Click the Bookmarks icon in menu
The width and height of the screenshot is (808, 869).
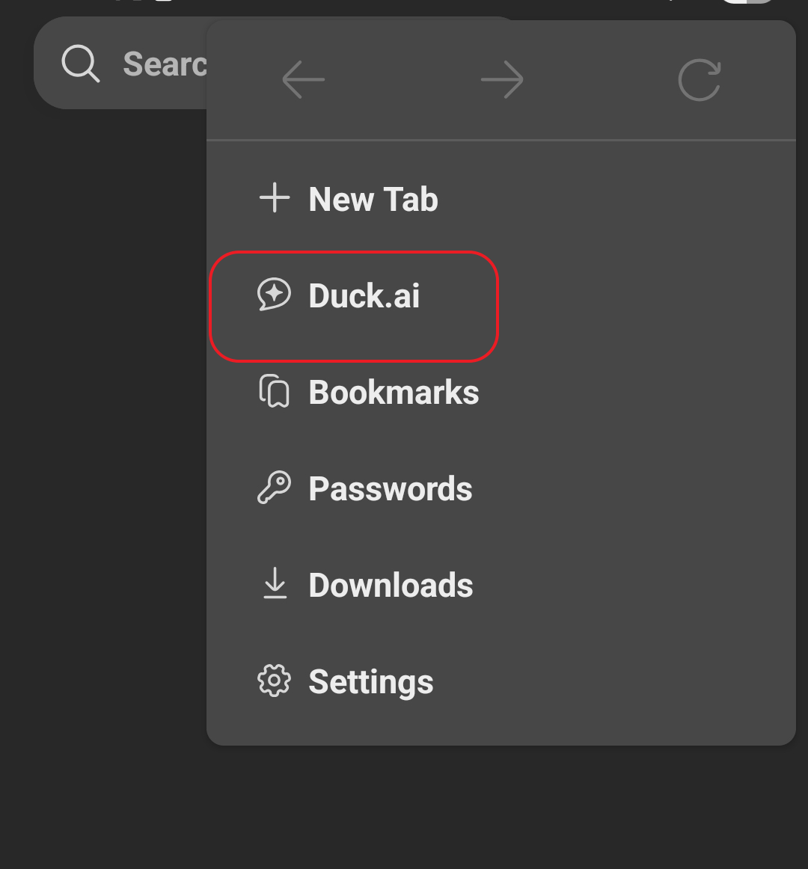pyautogui.click(x=275, y=392)
